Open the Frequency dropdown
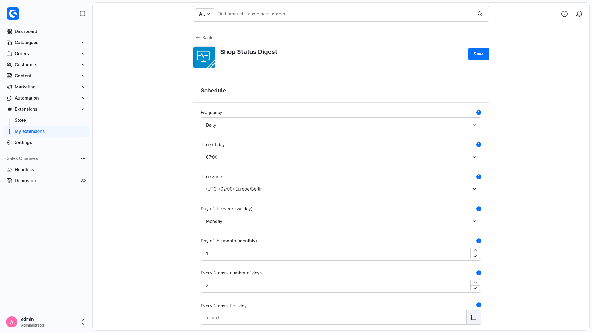Viewport: 592px width, 333px height. 341,125
